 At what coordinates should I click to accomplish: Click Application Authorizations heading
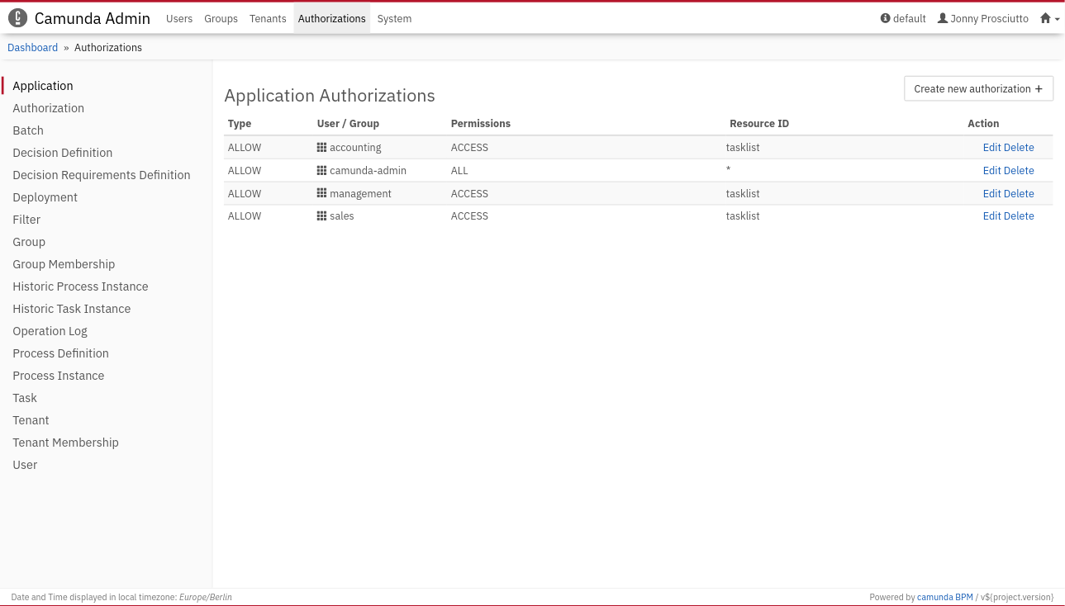pos(330,96)
